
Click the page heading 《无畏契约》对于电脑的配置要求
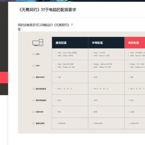click(47, 10)
